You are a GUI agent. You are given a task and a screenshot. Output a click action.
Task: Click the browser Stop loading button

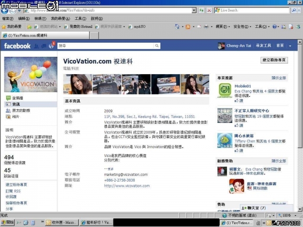(209, 10)
